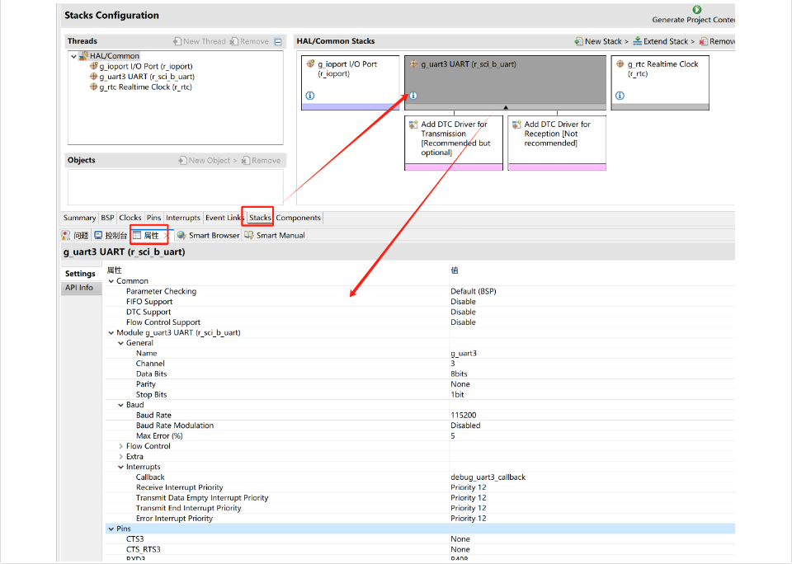Select g_ioport I/O Port tree item
Viewport: 792px width, 564px height.
pos(141,66)
